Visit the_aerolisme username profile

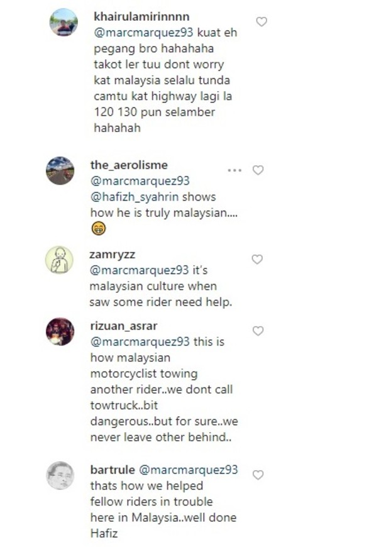click(x=129, y=165)
